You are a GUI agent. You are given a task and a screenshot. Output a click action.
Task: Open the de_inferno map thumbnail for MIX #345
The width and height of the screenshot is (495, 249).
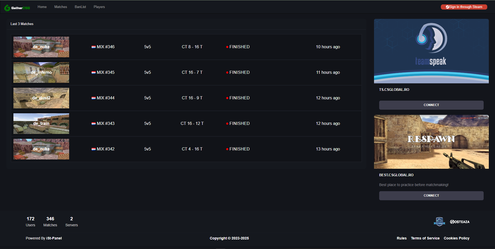click(x=41, y=73)
